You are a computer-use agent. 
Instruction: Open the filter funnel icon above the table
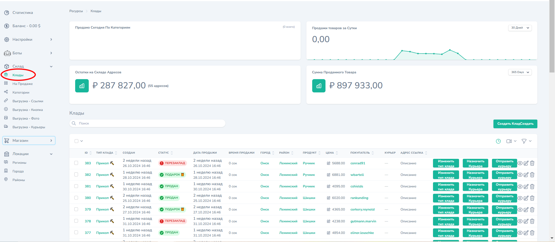tap(524, 141)
